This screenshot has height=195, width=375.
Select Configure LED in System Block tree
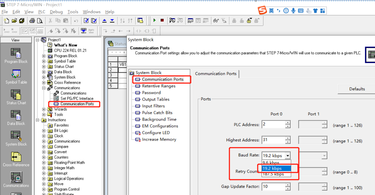coord(156,133)
